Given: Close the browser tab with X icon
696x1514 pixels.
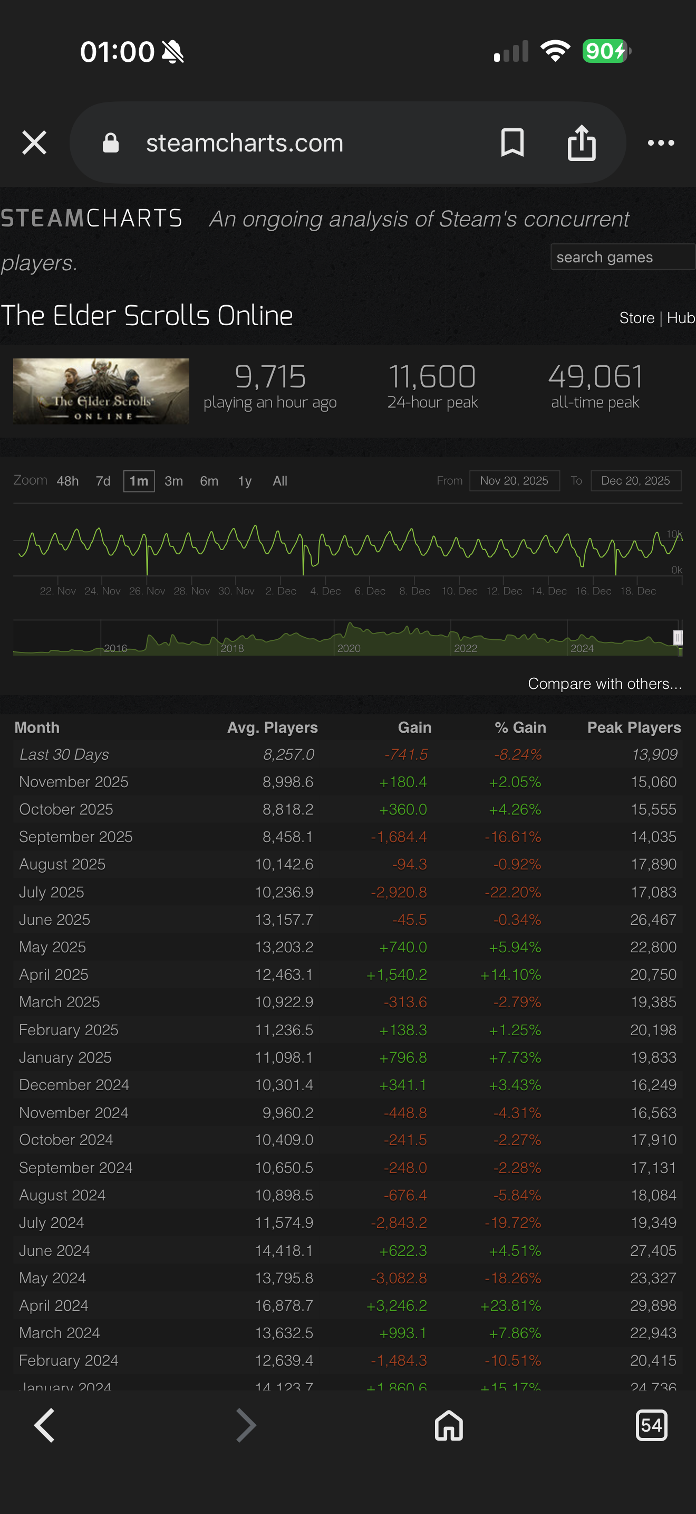Looking at the screenshot, I should pos(34,143).
